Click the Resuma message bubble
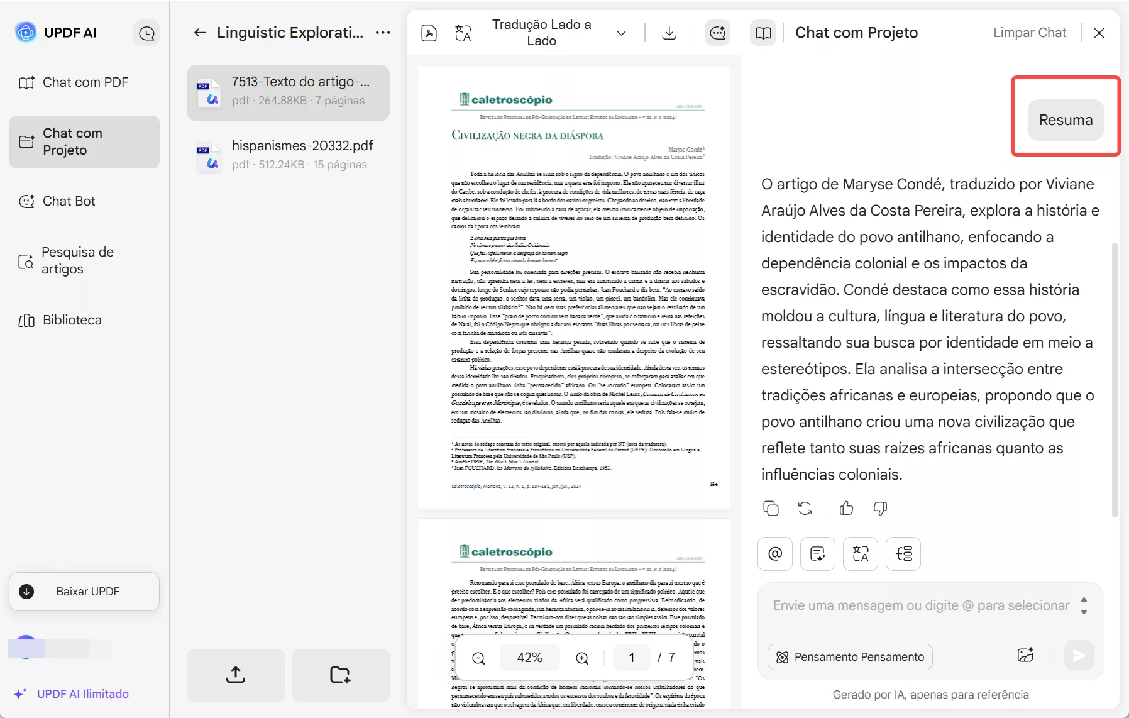 point(1066,120)
